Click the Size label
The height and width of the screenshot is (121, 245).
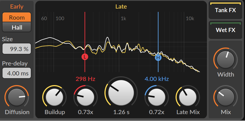(7, 39)
